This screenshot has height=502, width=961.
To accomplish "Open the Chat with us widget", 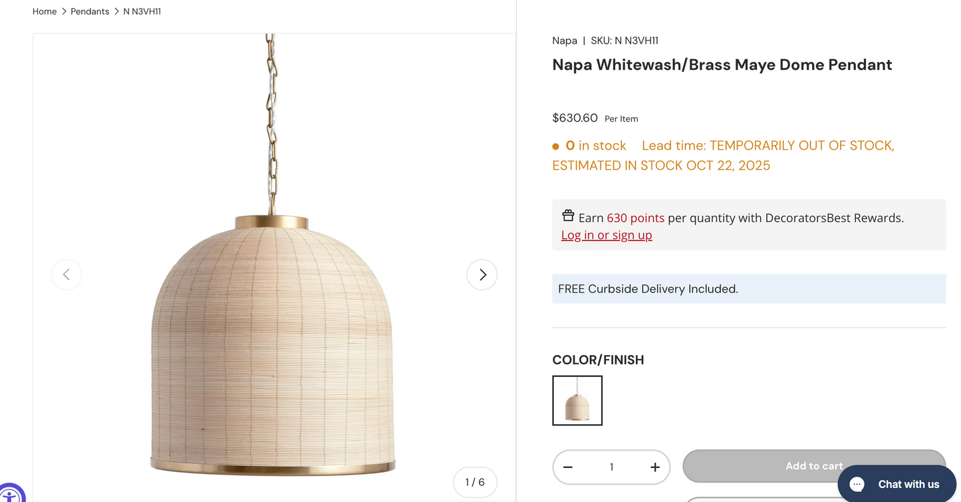I will tap(896, 483).
